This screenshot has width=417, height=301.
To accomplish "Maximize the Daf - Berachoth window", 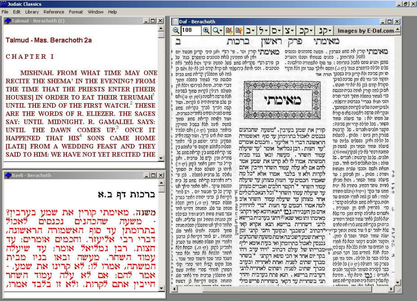I will (x=390, y=22).
